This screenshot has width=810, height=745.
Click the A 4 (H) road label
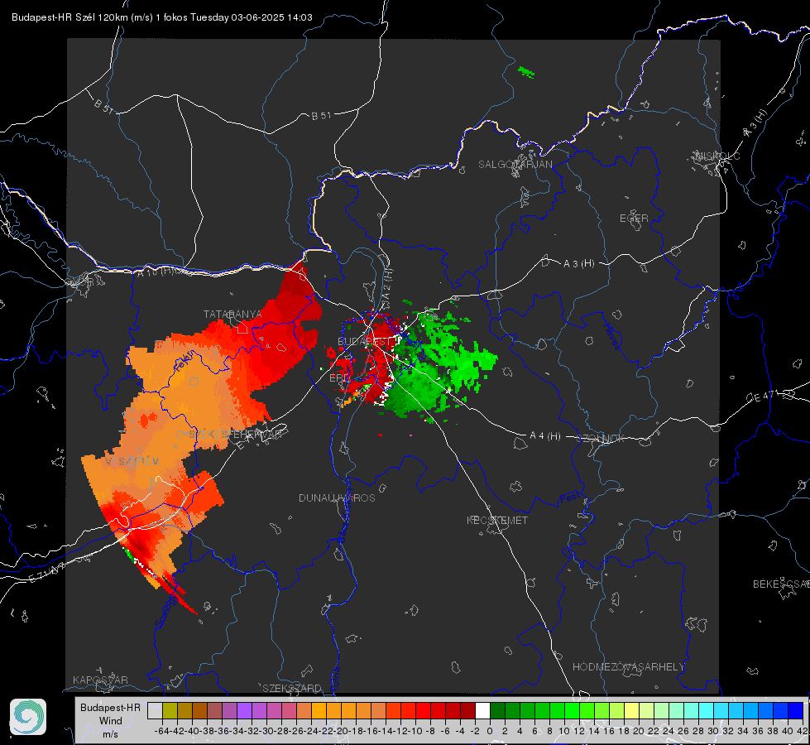pyautogui.click(x=545, y=436)
